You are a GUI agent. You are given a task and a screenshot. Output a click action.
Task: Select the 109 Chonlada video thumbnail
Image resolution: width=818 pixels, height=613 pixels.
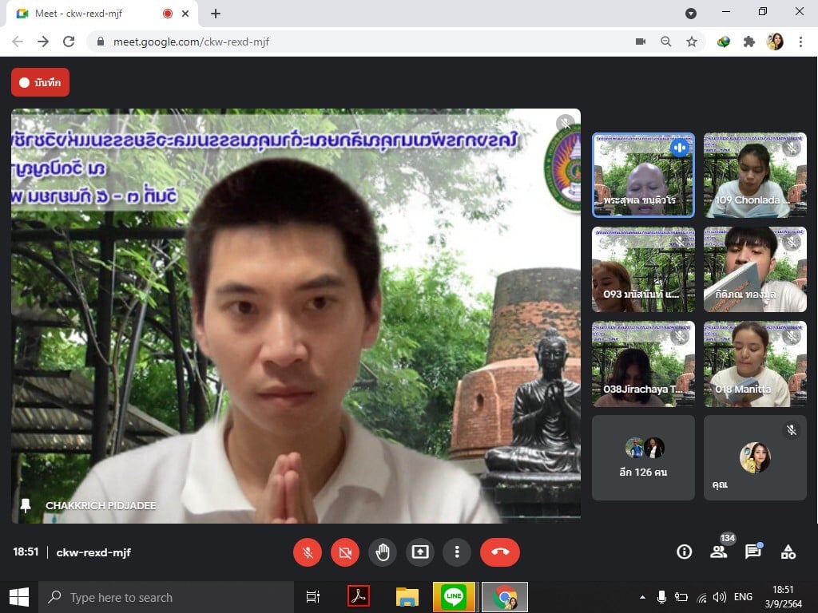(x=755, y=175)
